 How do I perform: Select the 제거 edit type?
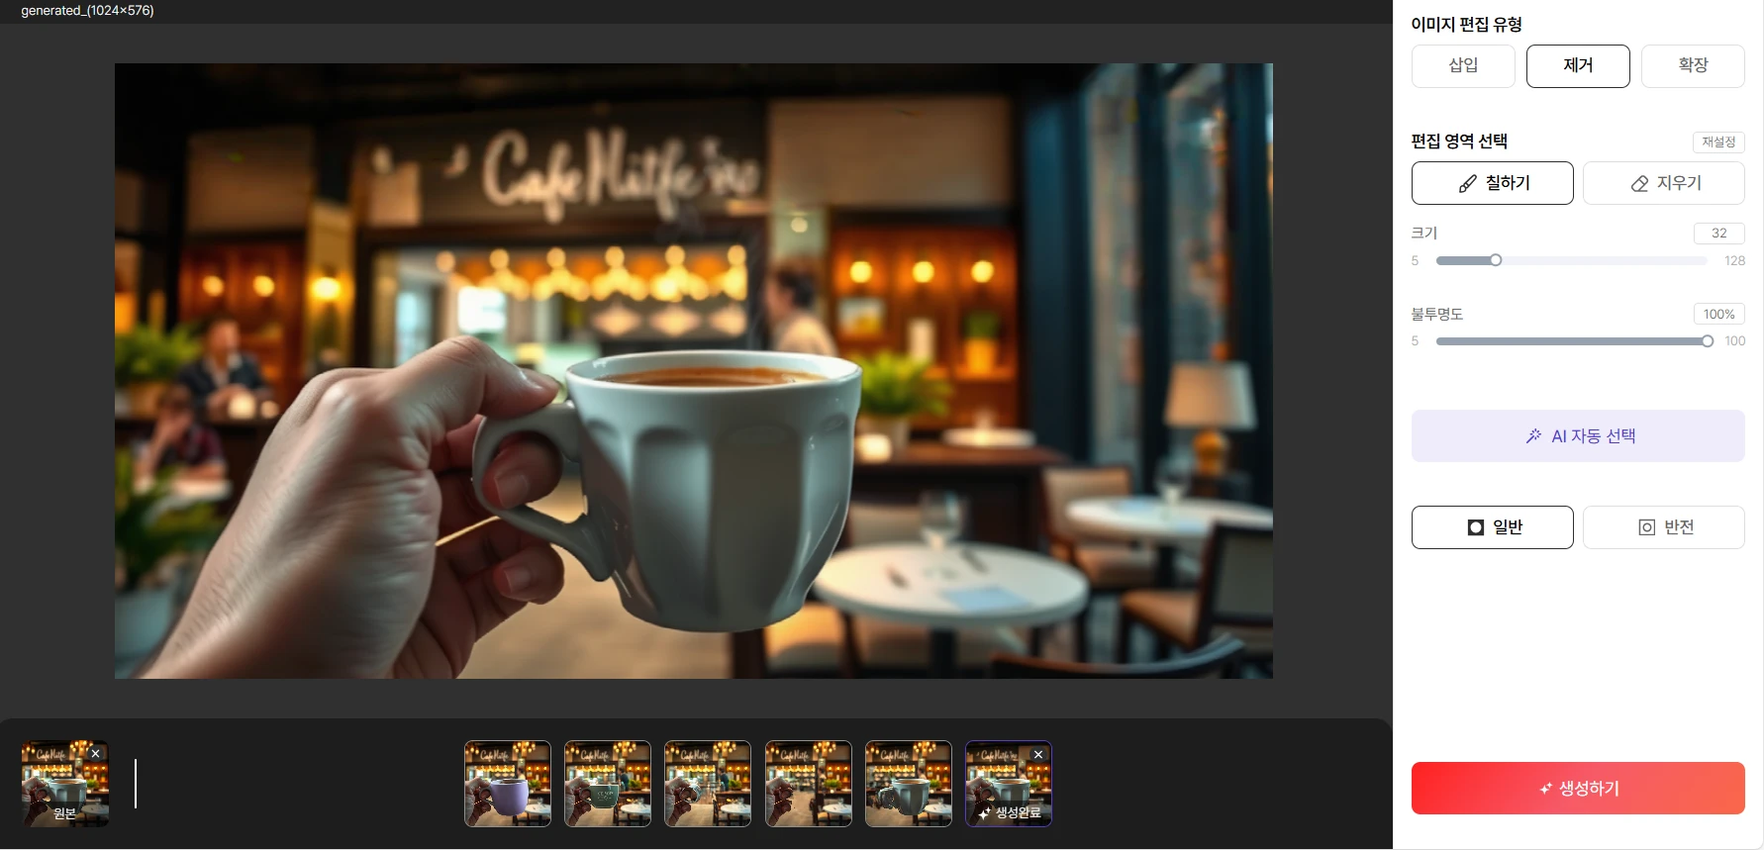click(1578, 65)
